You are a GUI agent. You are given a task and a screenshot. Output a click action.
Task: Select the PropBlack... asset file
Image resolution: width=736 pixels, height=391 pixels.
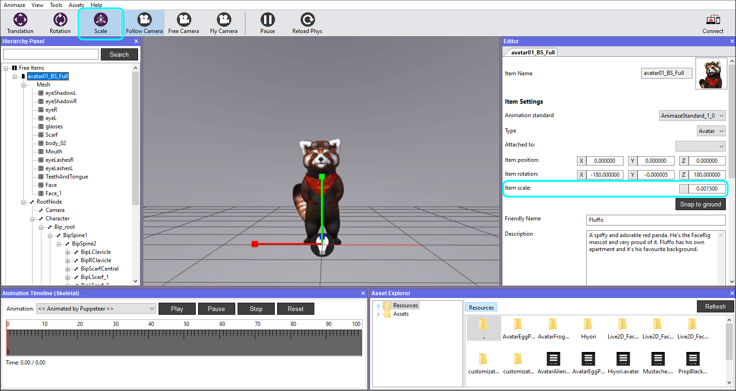(x=693, y=363)
